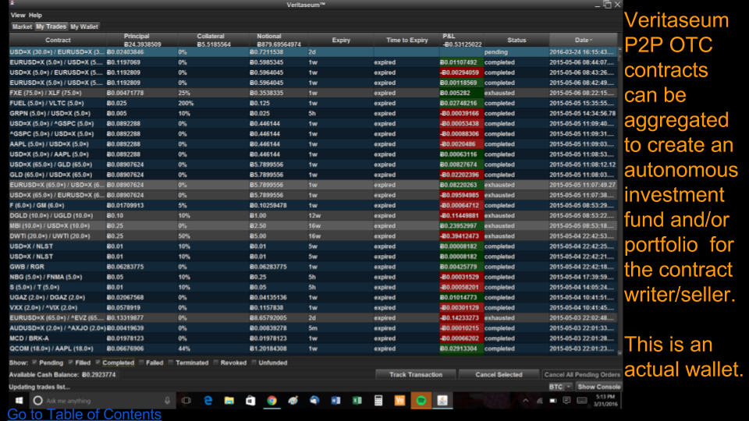Enable the Terminated filter checkbox
This screenshot has width=749, height=421.
point(171,363)
